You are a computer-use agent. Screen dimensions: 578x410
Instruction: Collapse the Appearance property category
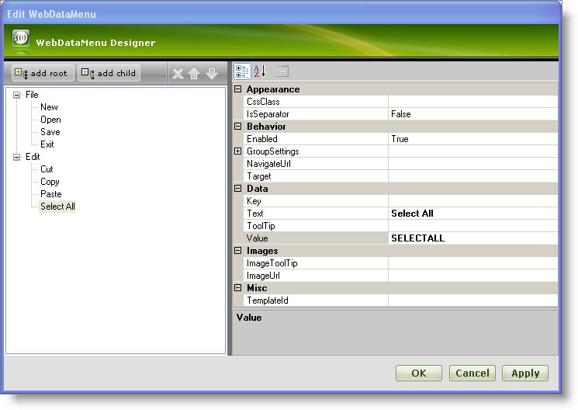238,89
